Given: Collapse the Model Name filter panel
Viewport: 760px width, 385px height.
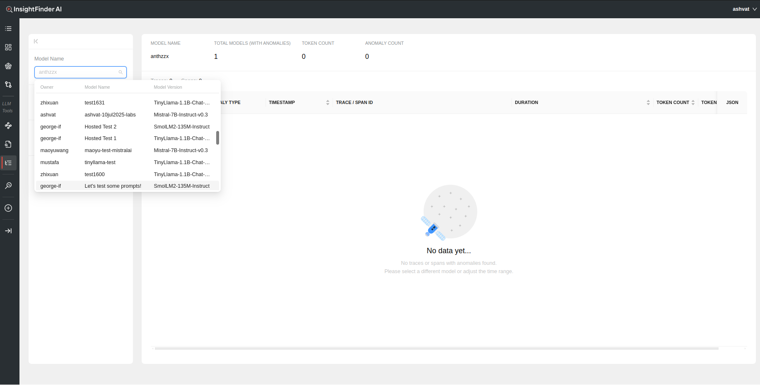Looking at the screenshot, I should [36, 41].
